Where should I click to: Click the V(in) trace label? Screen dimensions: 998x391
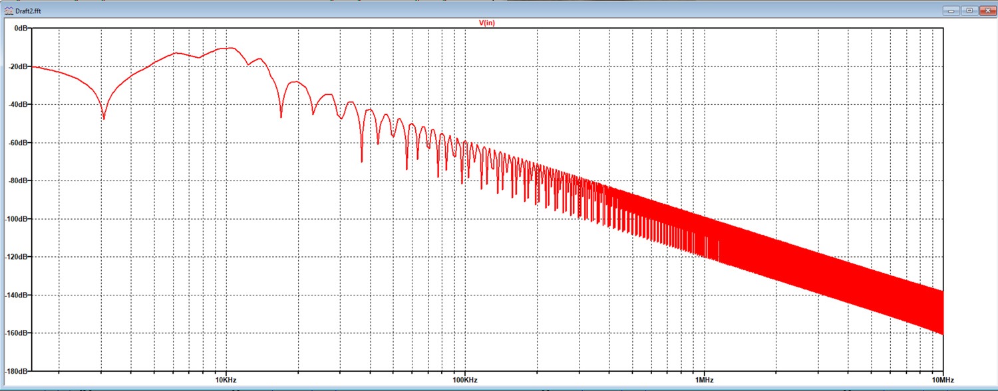pyautogui.click(x=487, y=23)
